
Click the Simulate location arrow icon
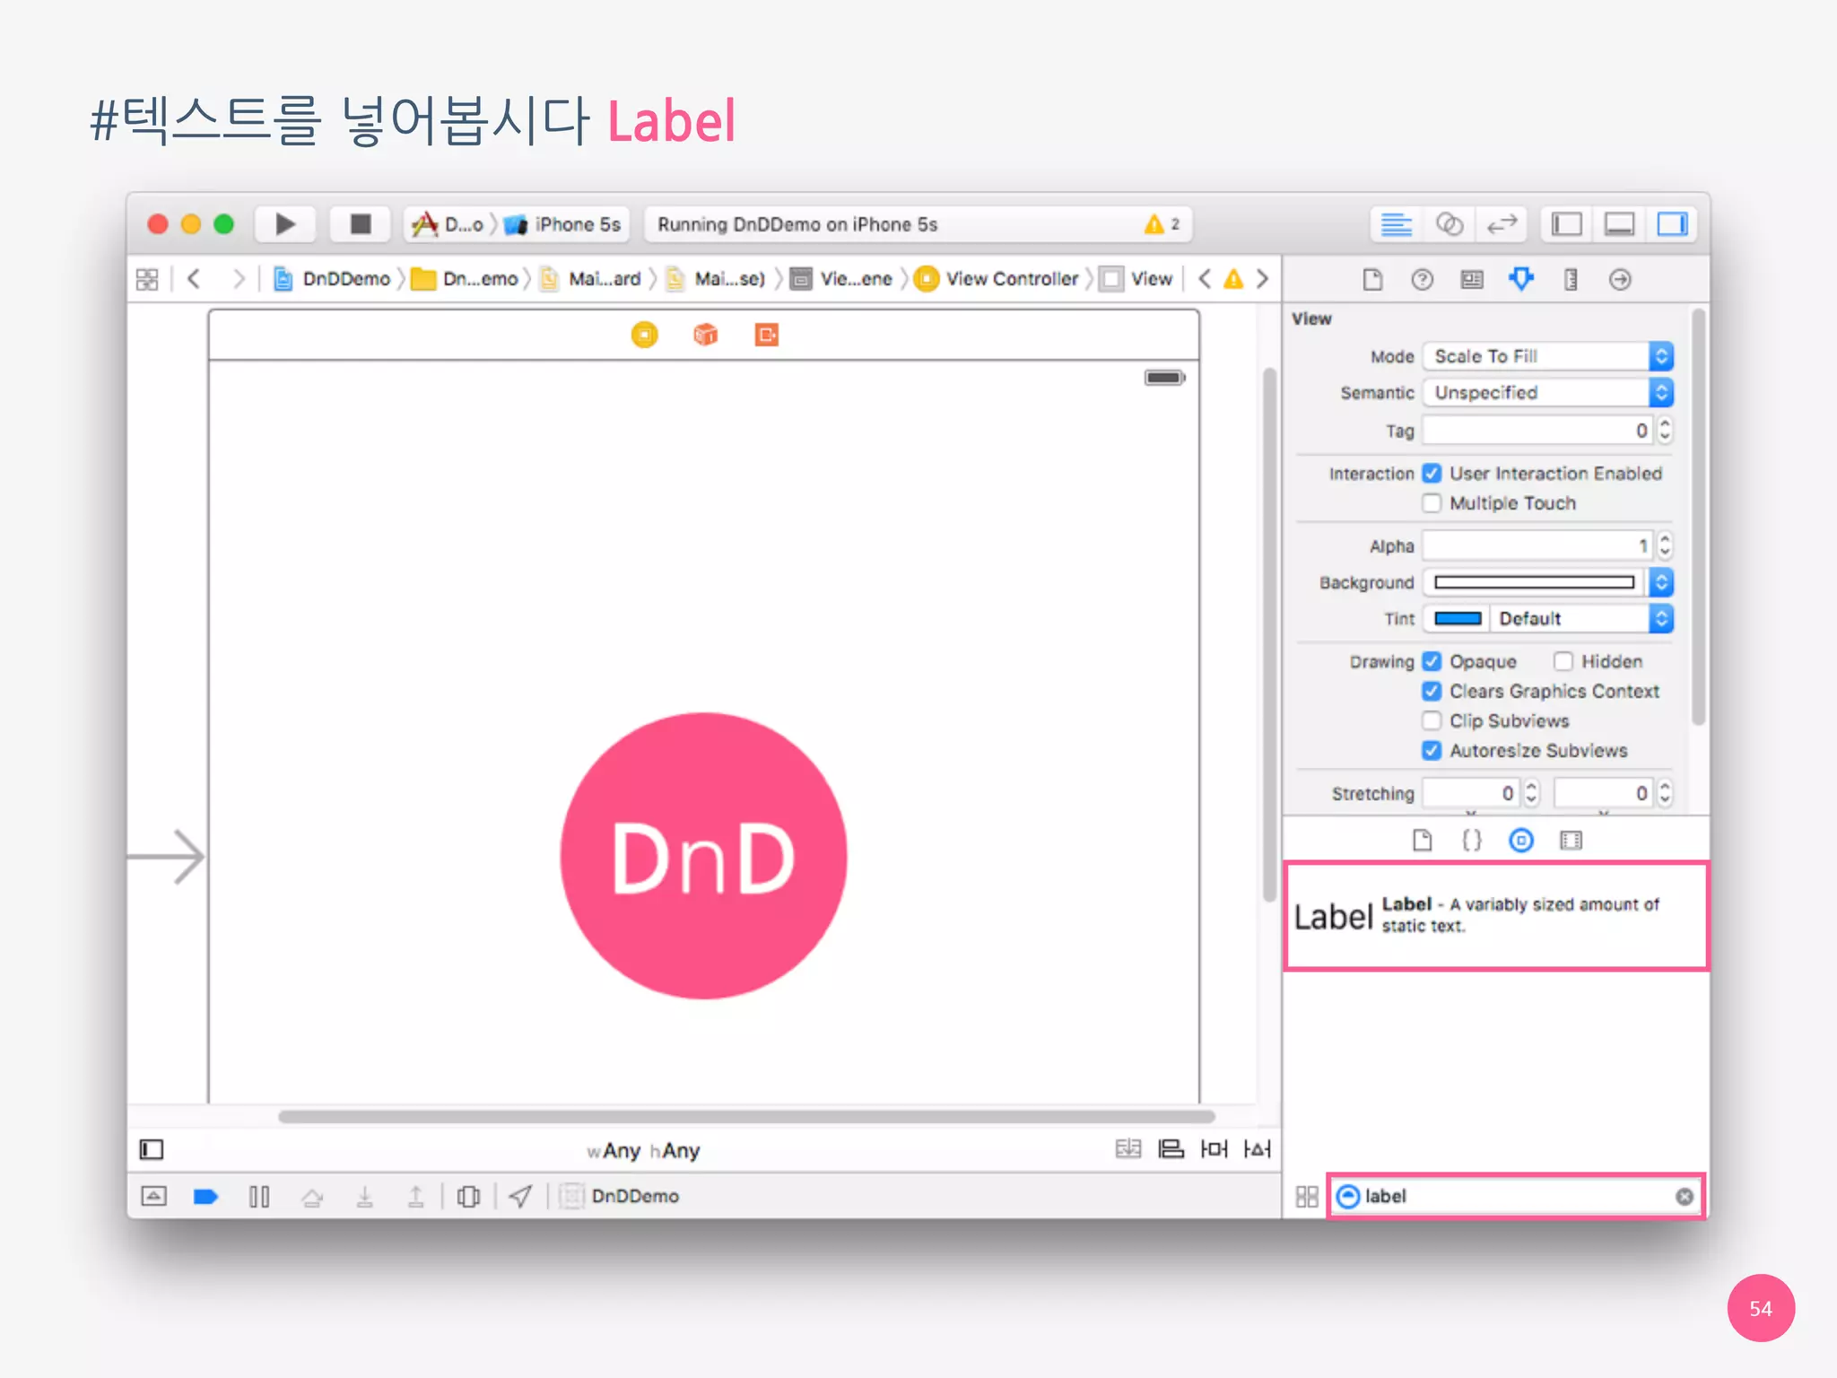click(x=520, y=1197)
